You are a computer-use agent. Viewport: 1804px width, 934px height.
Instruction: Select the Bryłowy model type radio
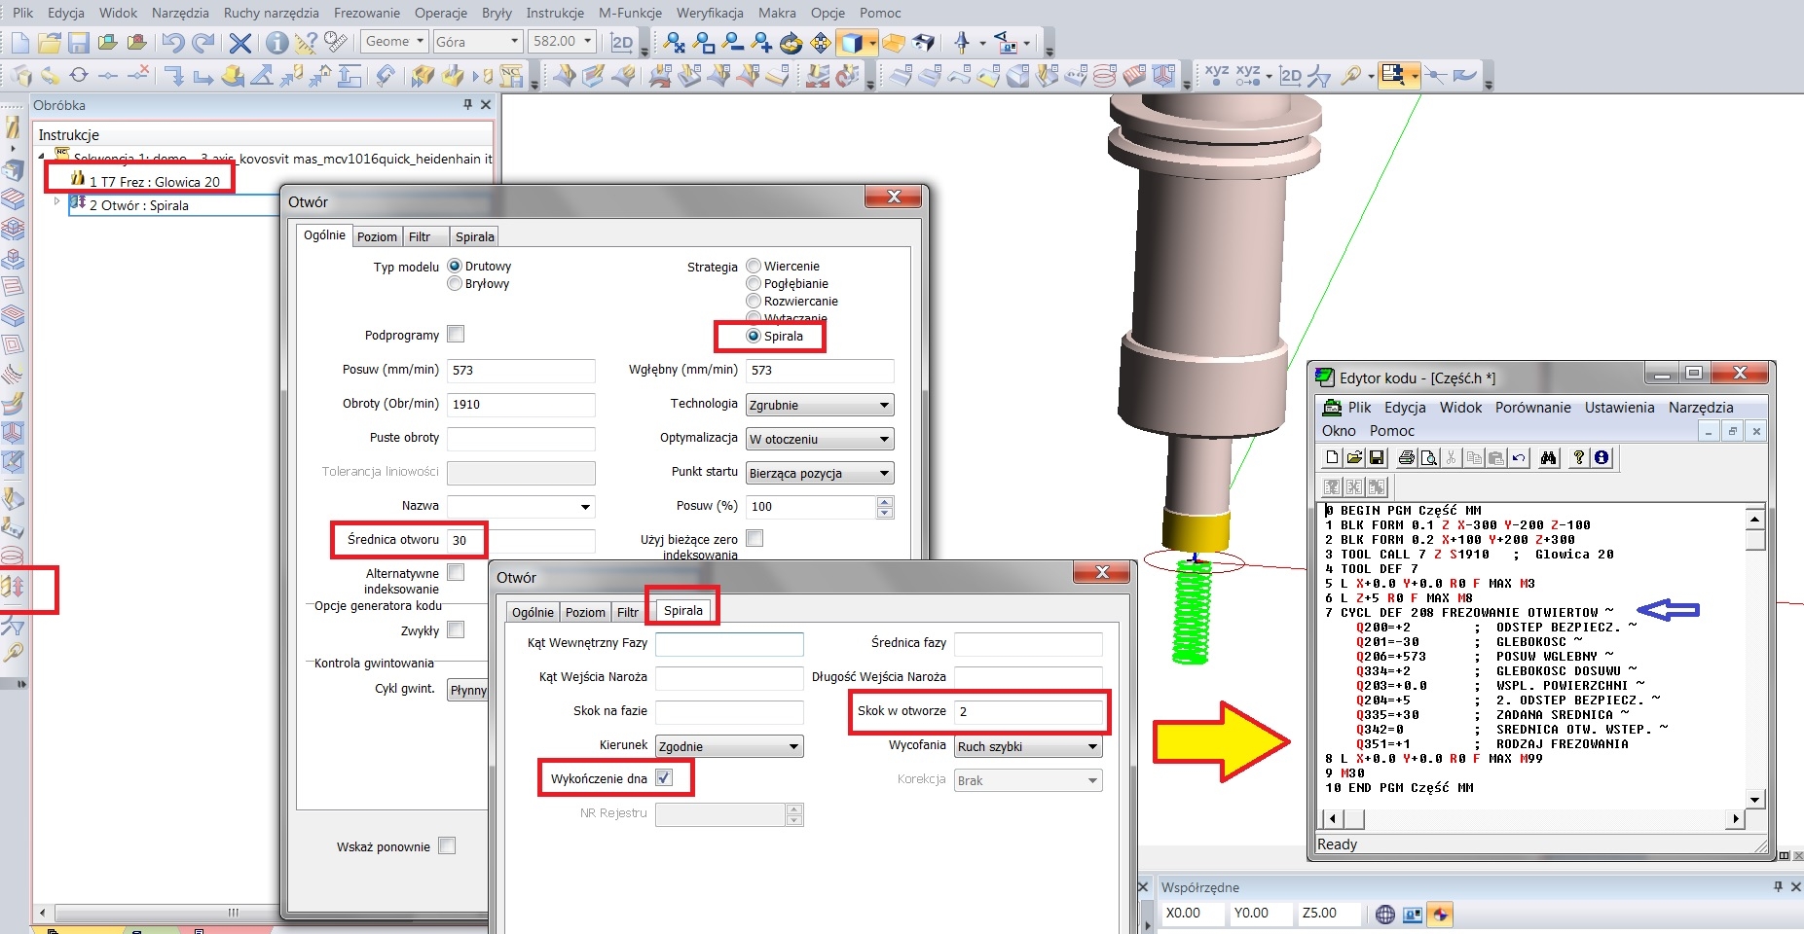[x=455, y=283]
